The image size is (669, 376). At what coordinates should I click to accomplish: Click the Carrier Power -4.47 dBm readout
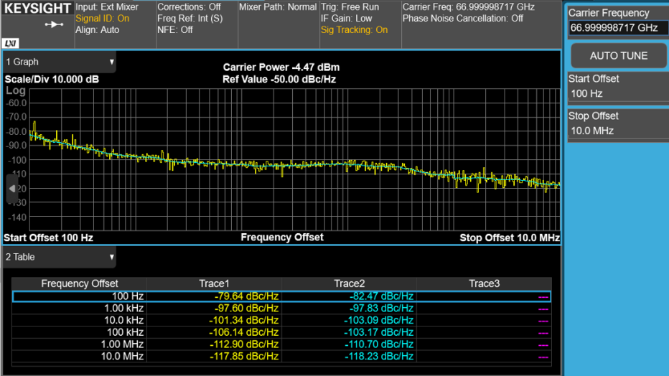pyautogui.click(x=281, y=67)
